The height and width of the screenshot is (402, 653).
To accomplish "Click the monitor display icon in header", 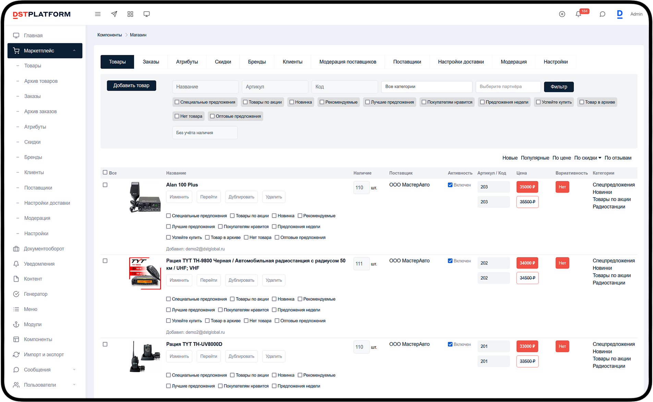I will pos(147,14).
